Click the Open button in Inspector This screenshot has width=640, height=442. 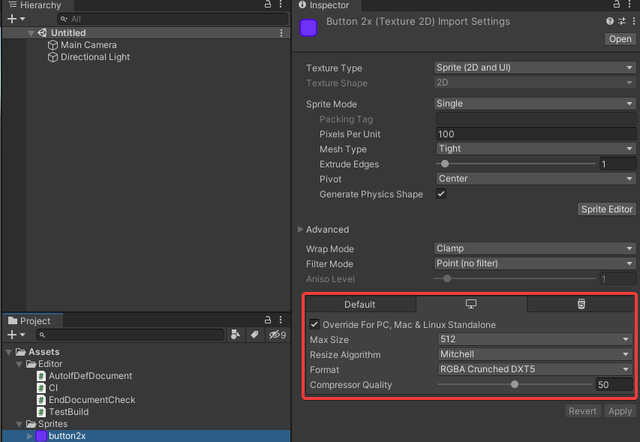pyautogui.click(x=620, y=39)
